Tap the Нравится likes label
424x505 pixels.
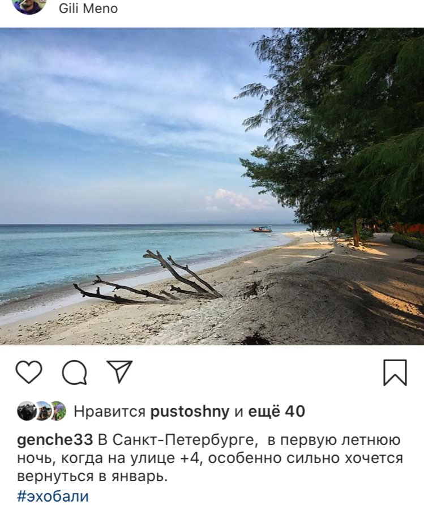tap(109, 411)
